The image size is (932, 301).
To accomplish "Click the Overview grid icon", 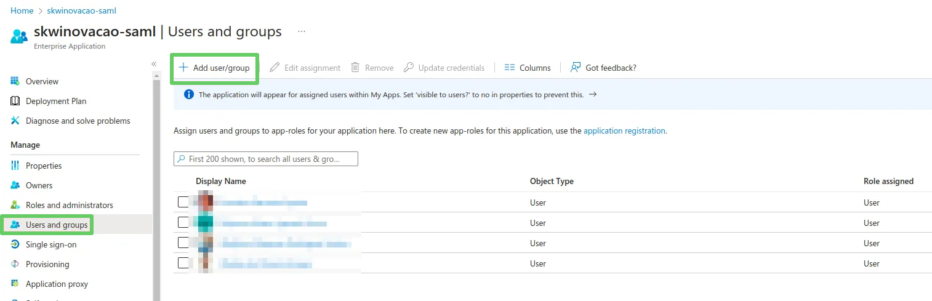I will [x=15, y=81].
